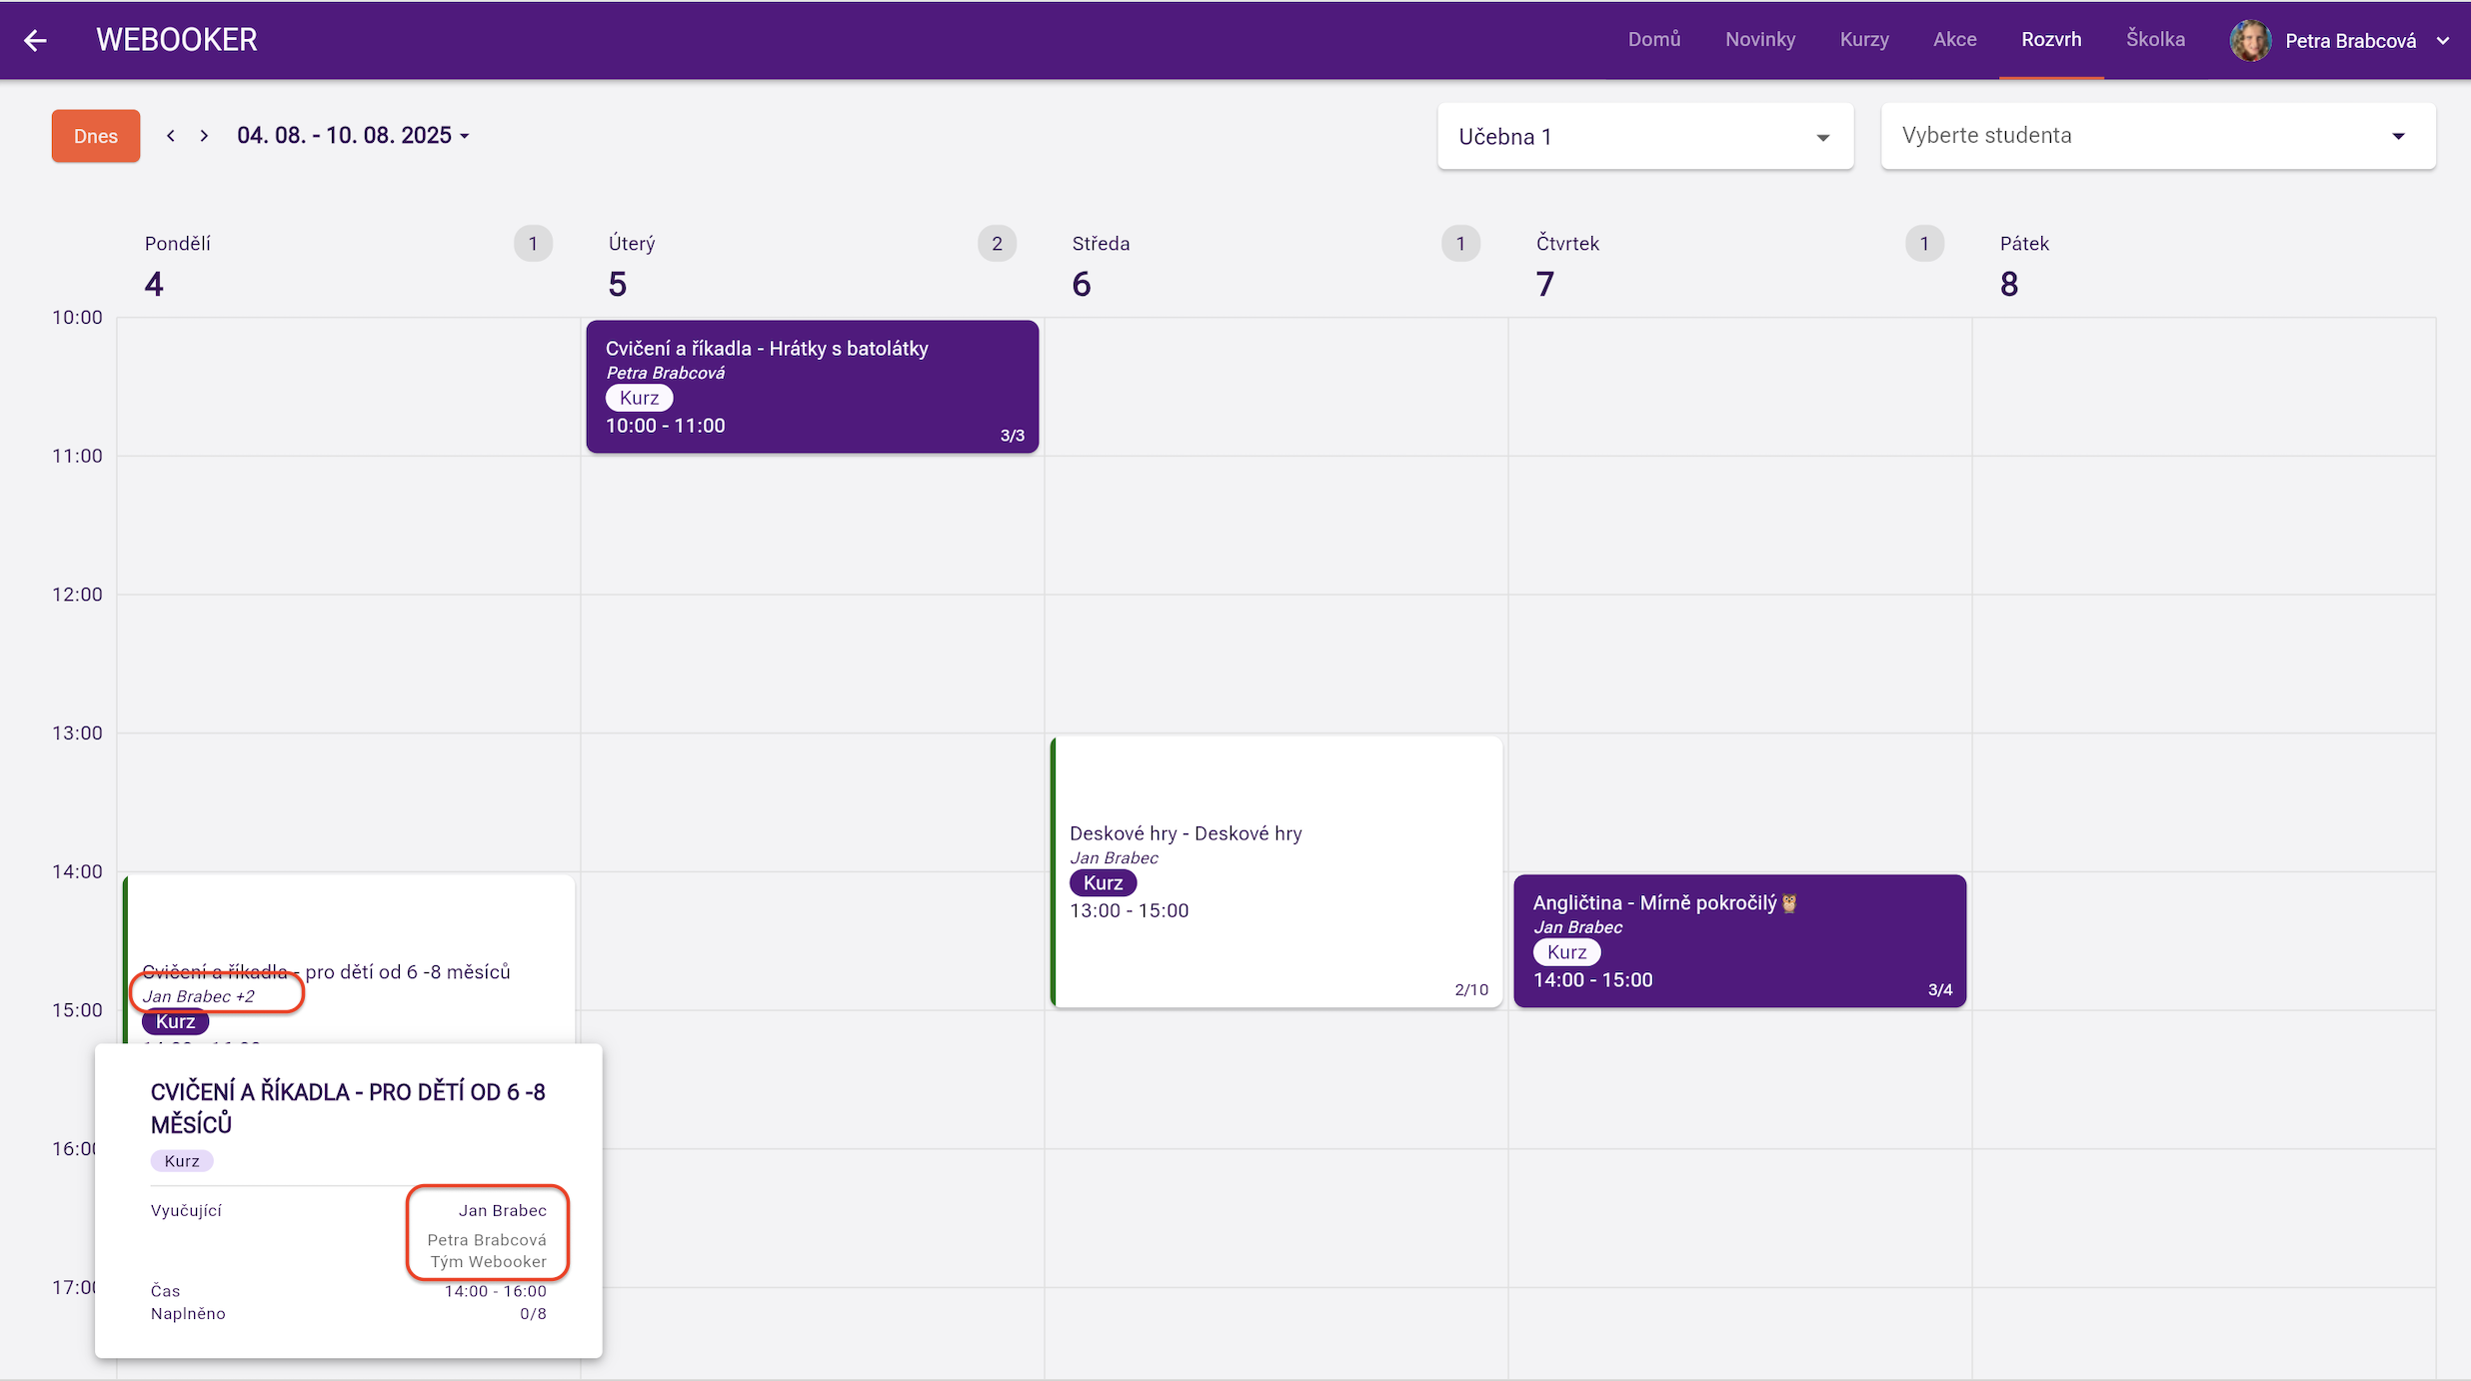Click the WEBOOKER logo text

(x=177, y=40)
